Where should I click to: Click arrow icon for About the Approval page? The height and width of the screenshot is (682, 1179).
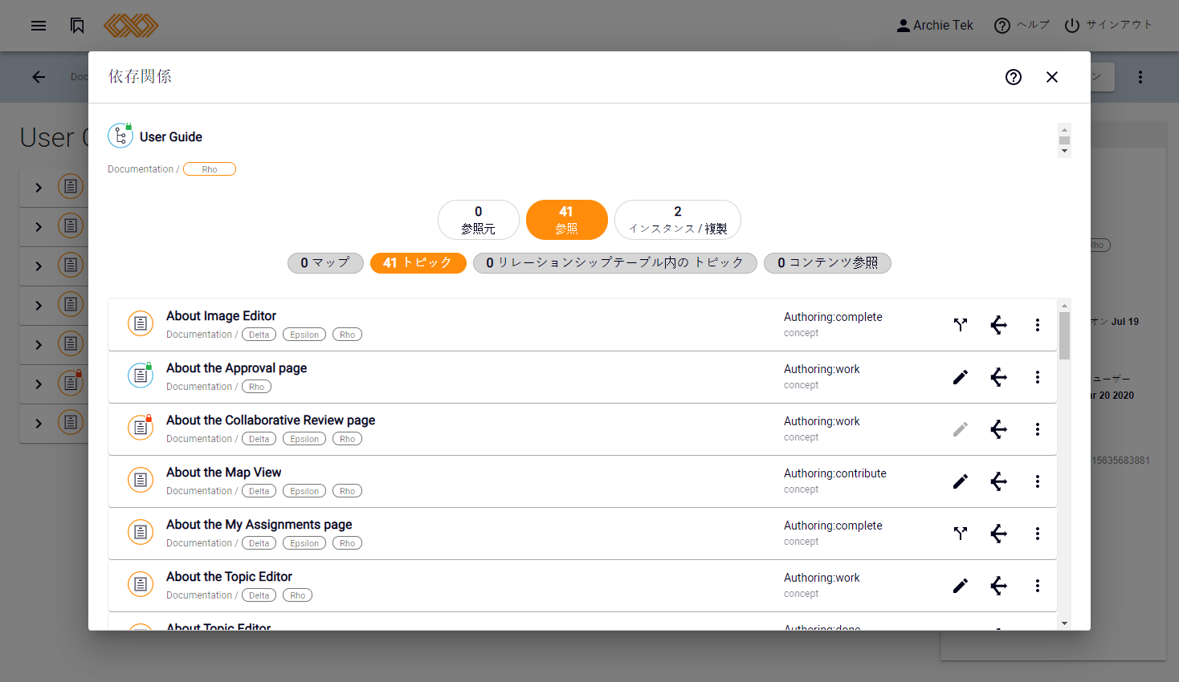tap(999, 377)
